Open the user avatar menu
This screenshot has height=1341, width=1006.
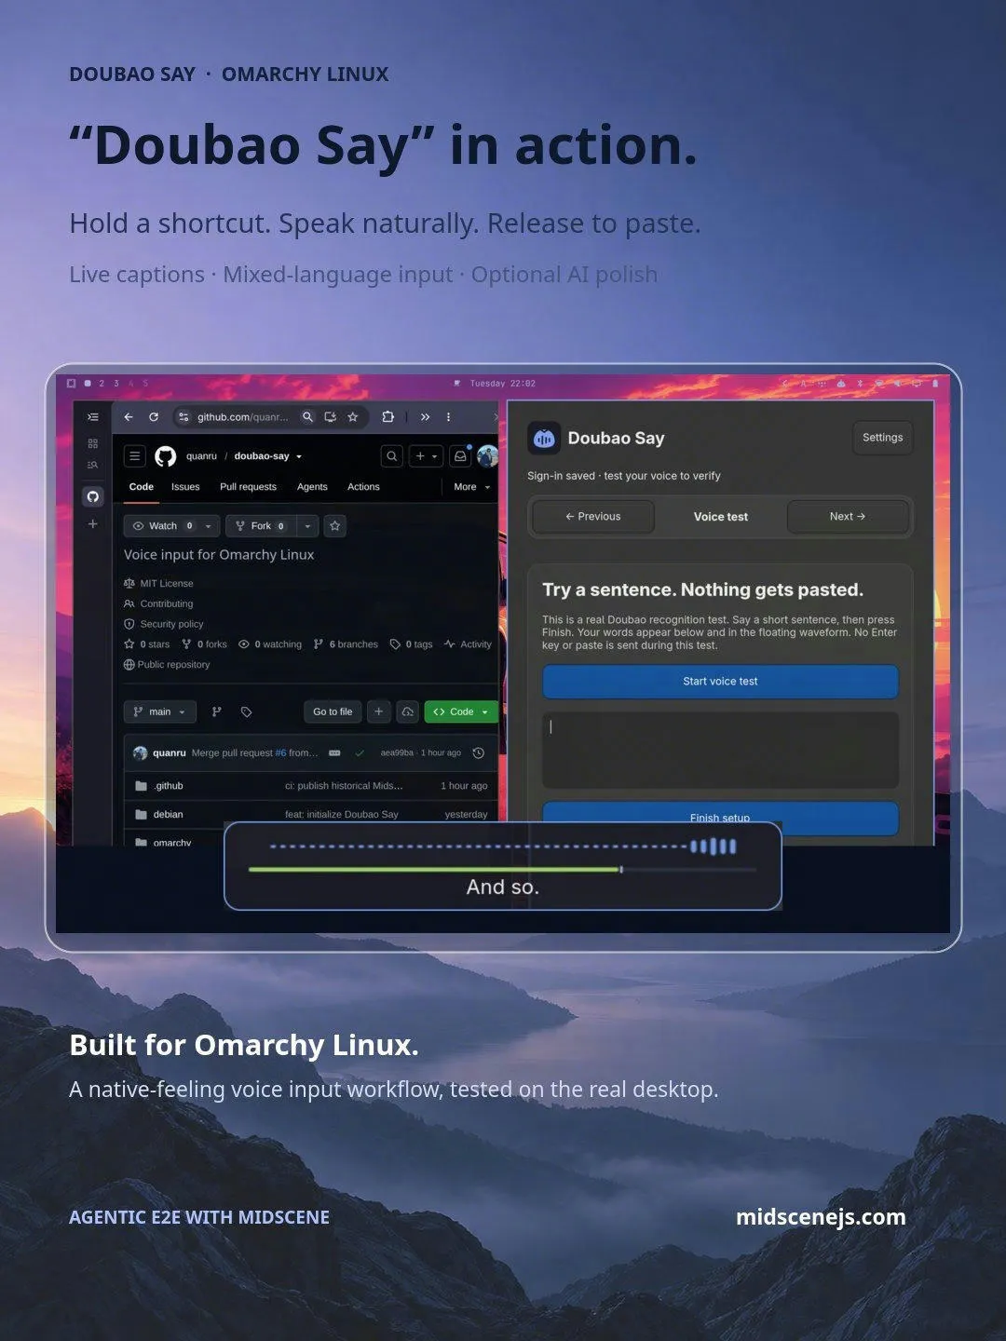(x=487, y=456)
